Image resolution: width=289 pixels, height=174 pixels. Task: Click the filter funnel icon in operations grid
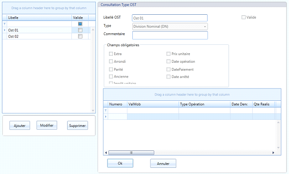(x=106, y=110)
